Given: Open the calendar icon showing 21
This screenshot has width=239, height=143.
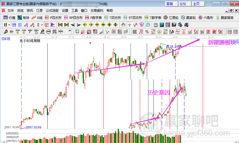Looking at the screenshot, I should click(156, 25).
